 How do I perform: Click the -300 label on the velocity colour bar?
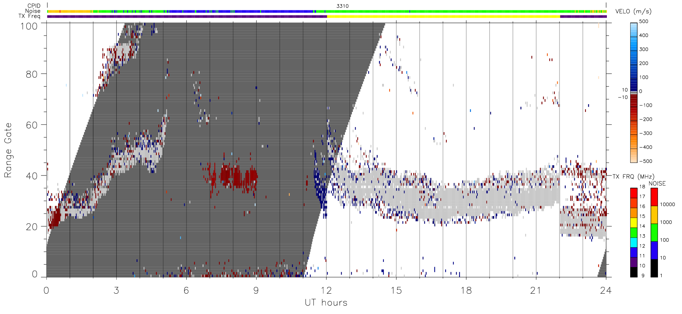pos(645,133)
